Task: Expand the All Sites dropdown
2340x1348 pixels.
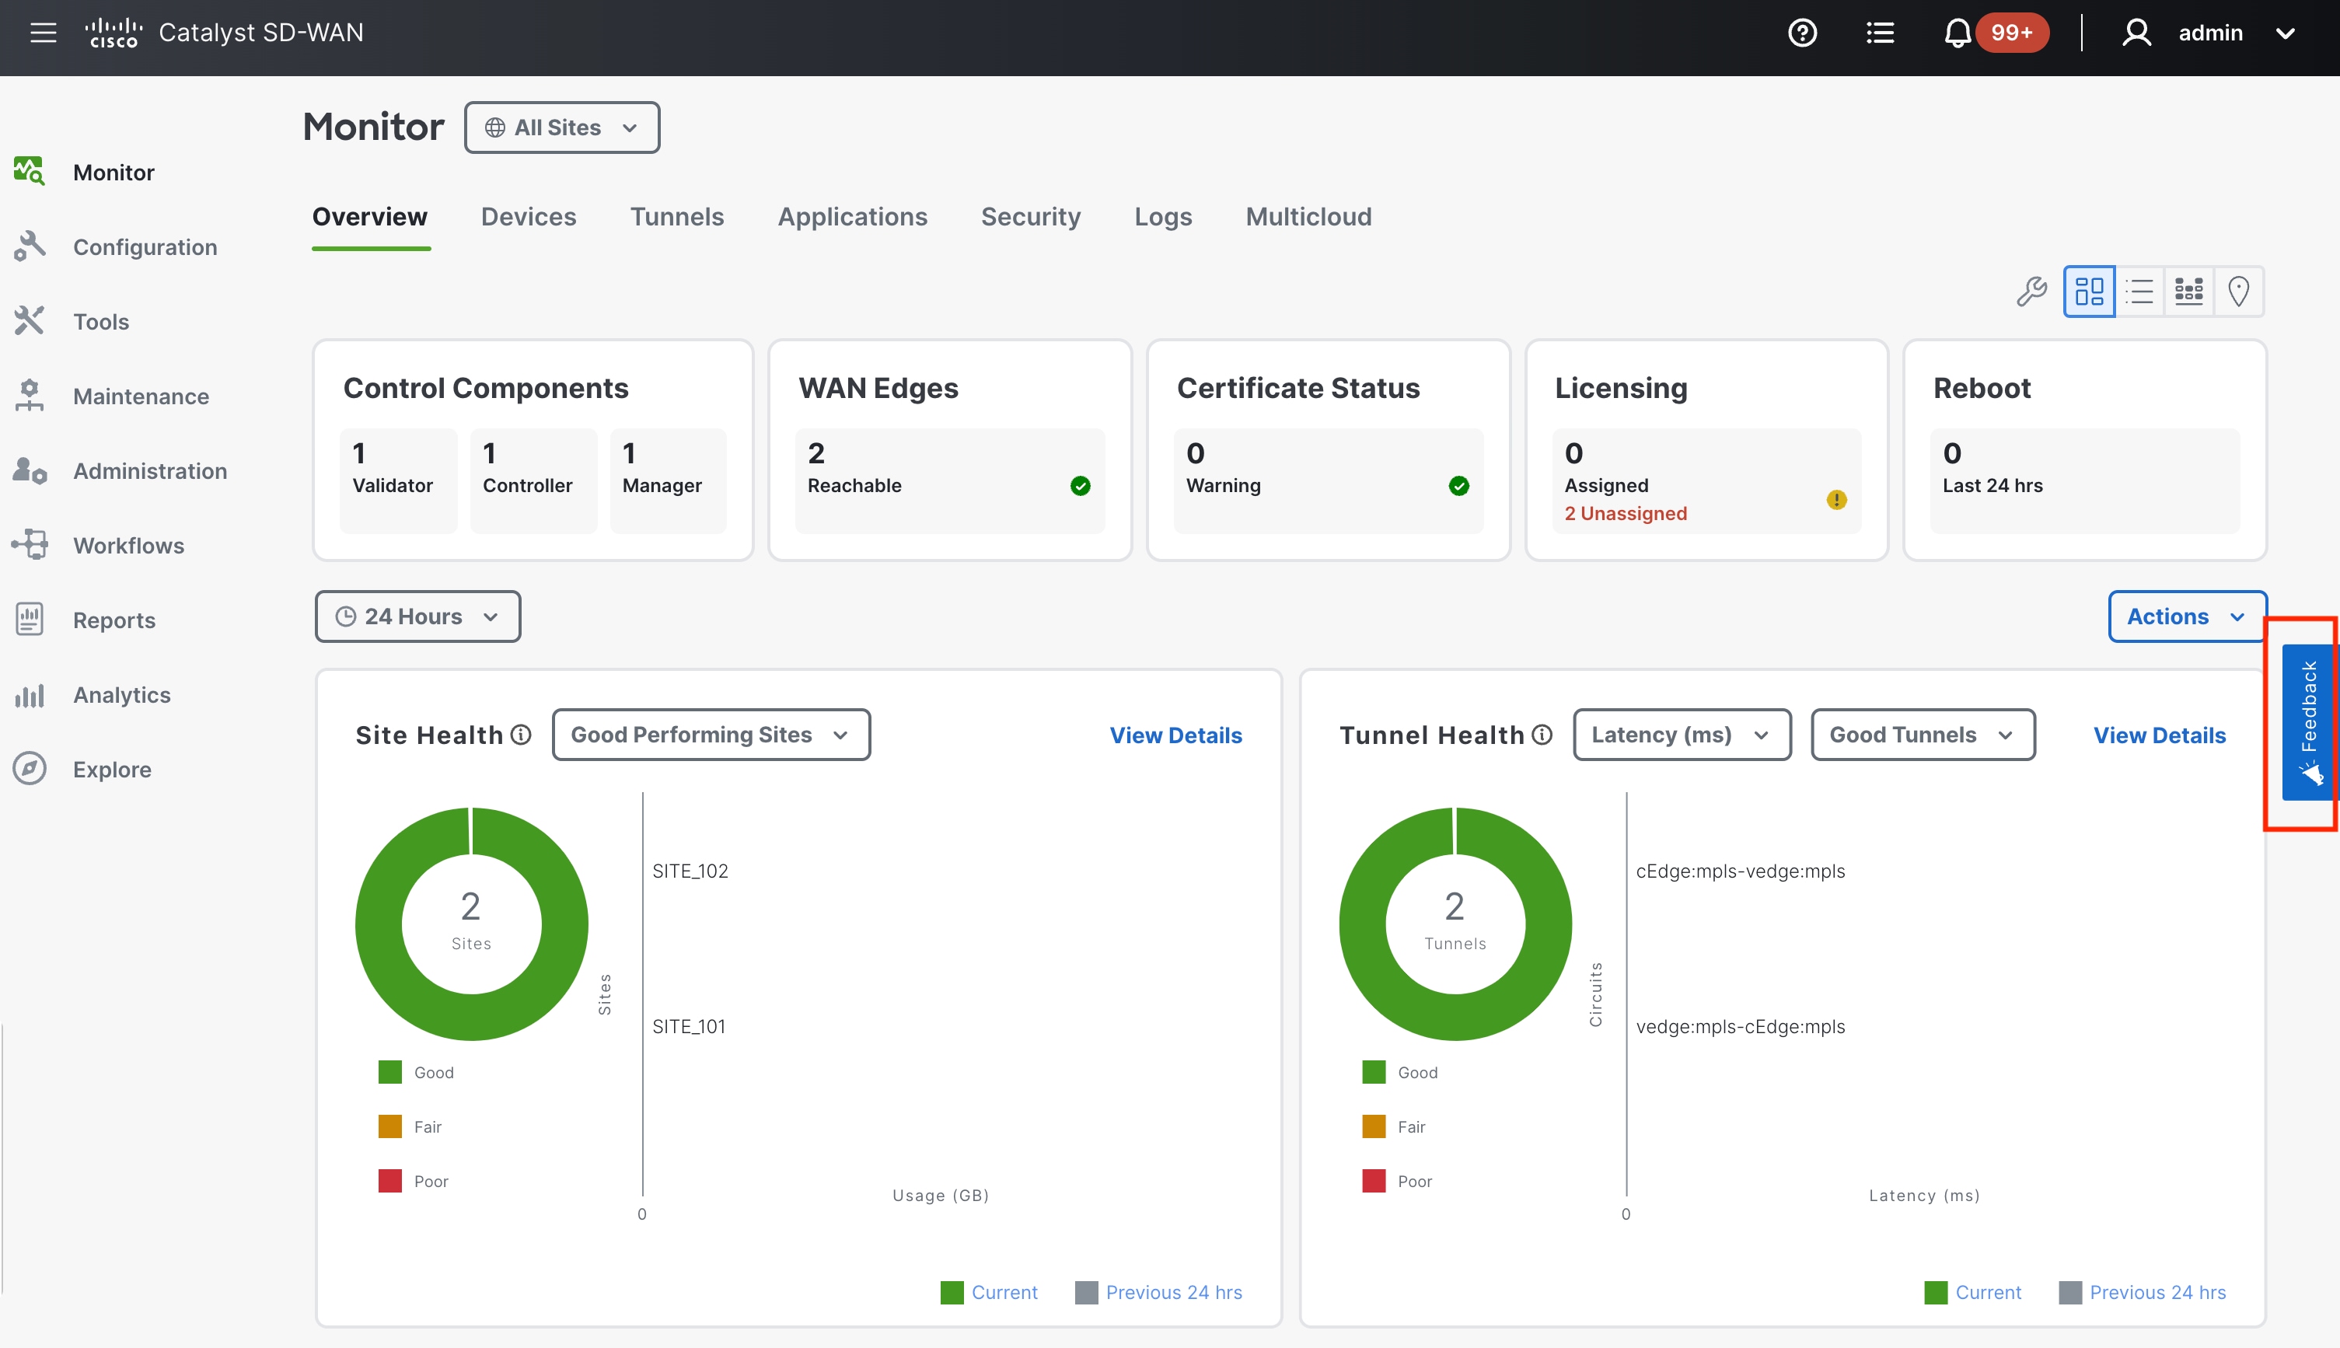Action: (x=562, y=127)
